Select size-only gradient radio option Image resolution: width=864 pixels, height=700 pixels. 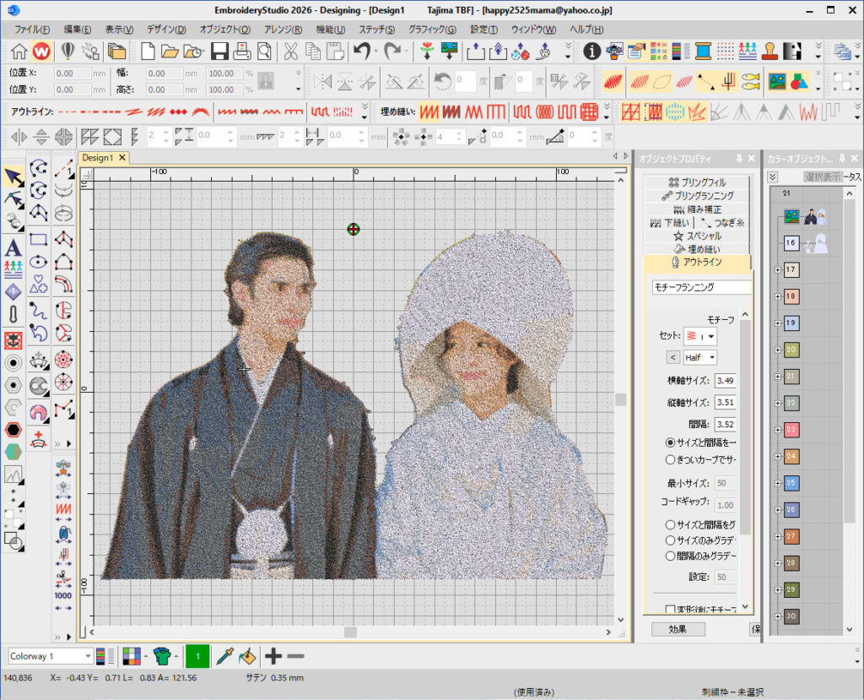click(670, 540)
